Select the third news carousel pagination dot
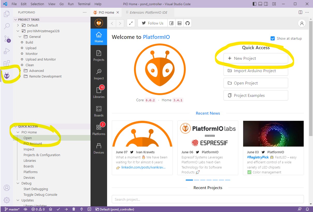 [x=203, y=180]
